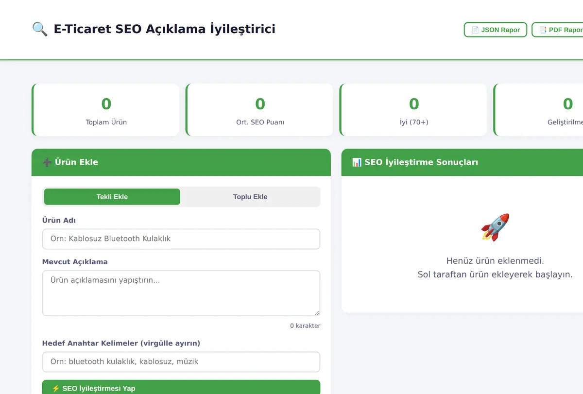Click the "SEO İyileştirme Sonuçları" panel heading
Screen dimensions: 583x394
pyautogui.click(x=422, y=162)
